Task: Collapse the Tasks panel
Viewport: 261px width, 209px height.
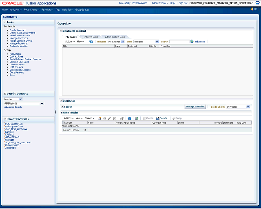Action: pyautogui.click(x=5, y=22)
